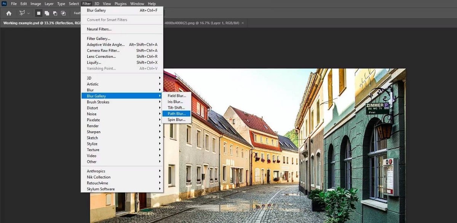Activate New Selection mode icon
This screenshot has width=457, height=223.
38,13
